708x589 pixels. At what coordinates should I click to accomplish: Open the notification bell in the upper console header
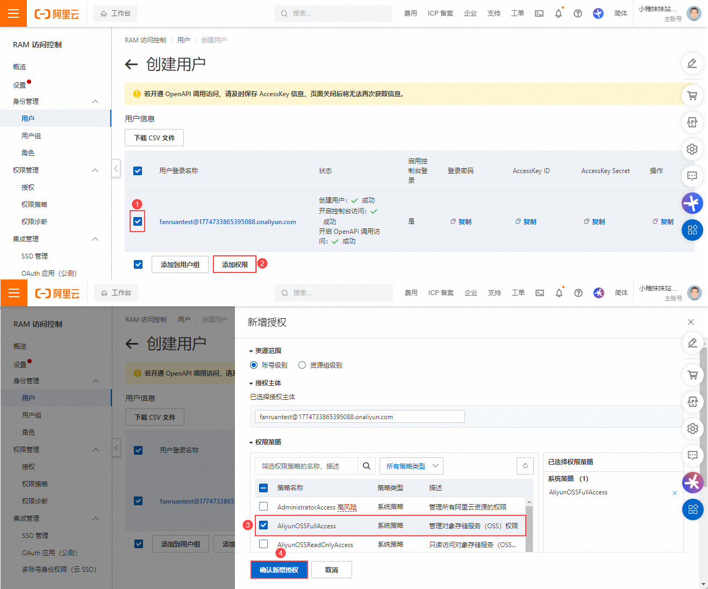tap(559, 13)
